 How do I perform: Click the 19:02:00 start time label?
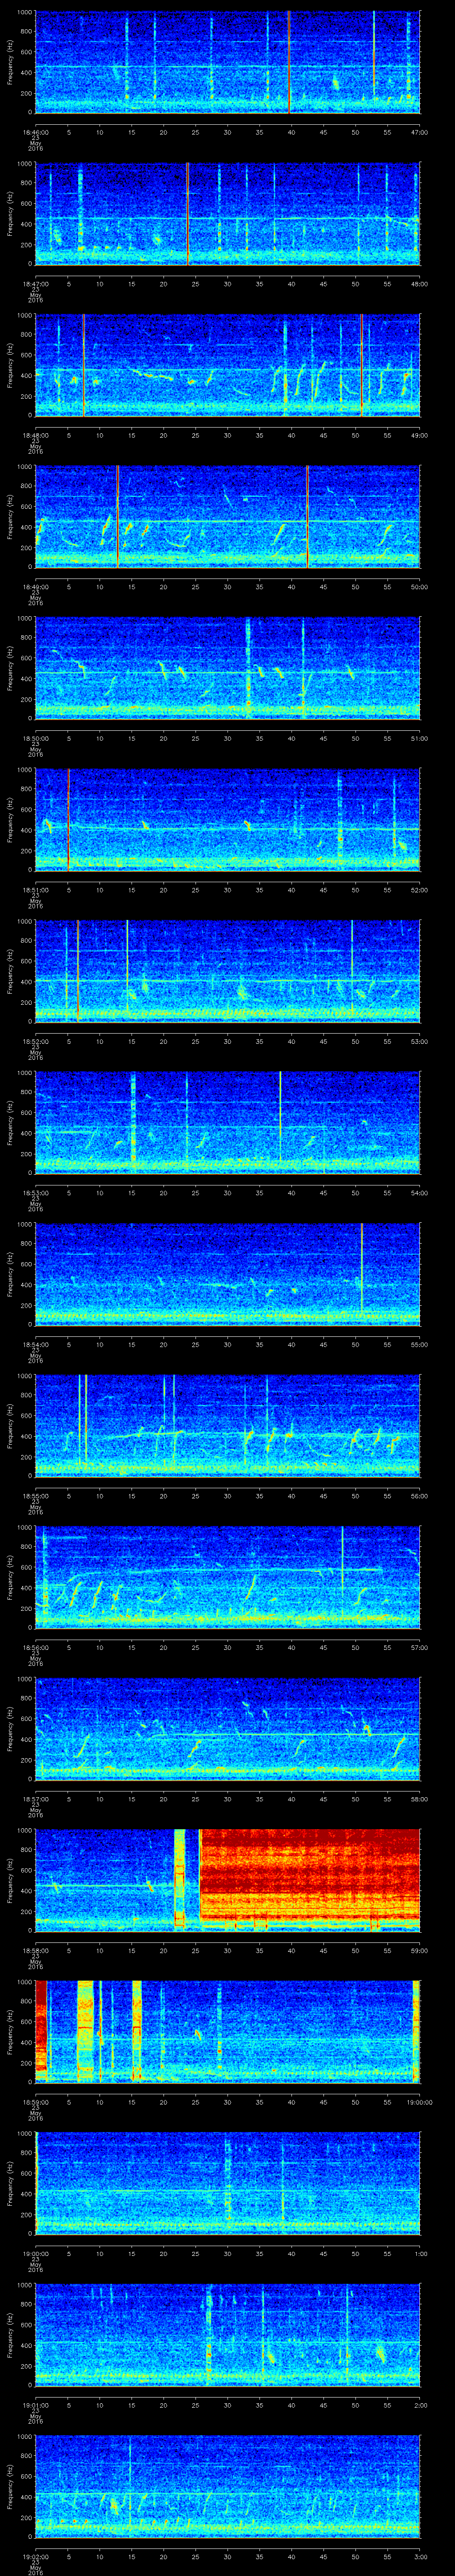coord(36,2556)
